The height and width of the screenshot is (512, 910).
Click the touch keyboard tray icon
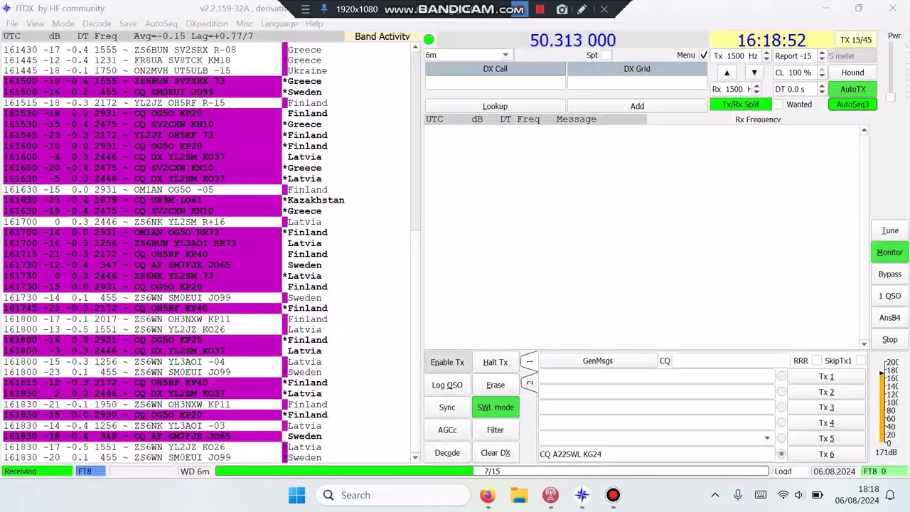tap(761, 495)
